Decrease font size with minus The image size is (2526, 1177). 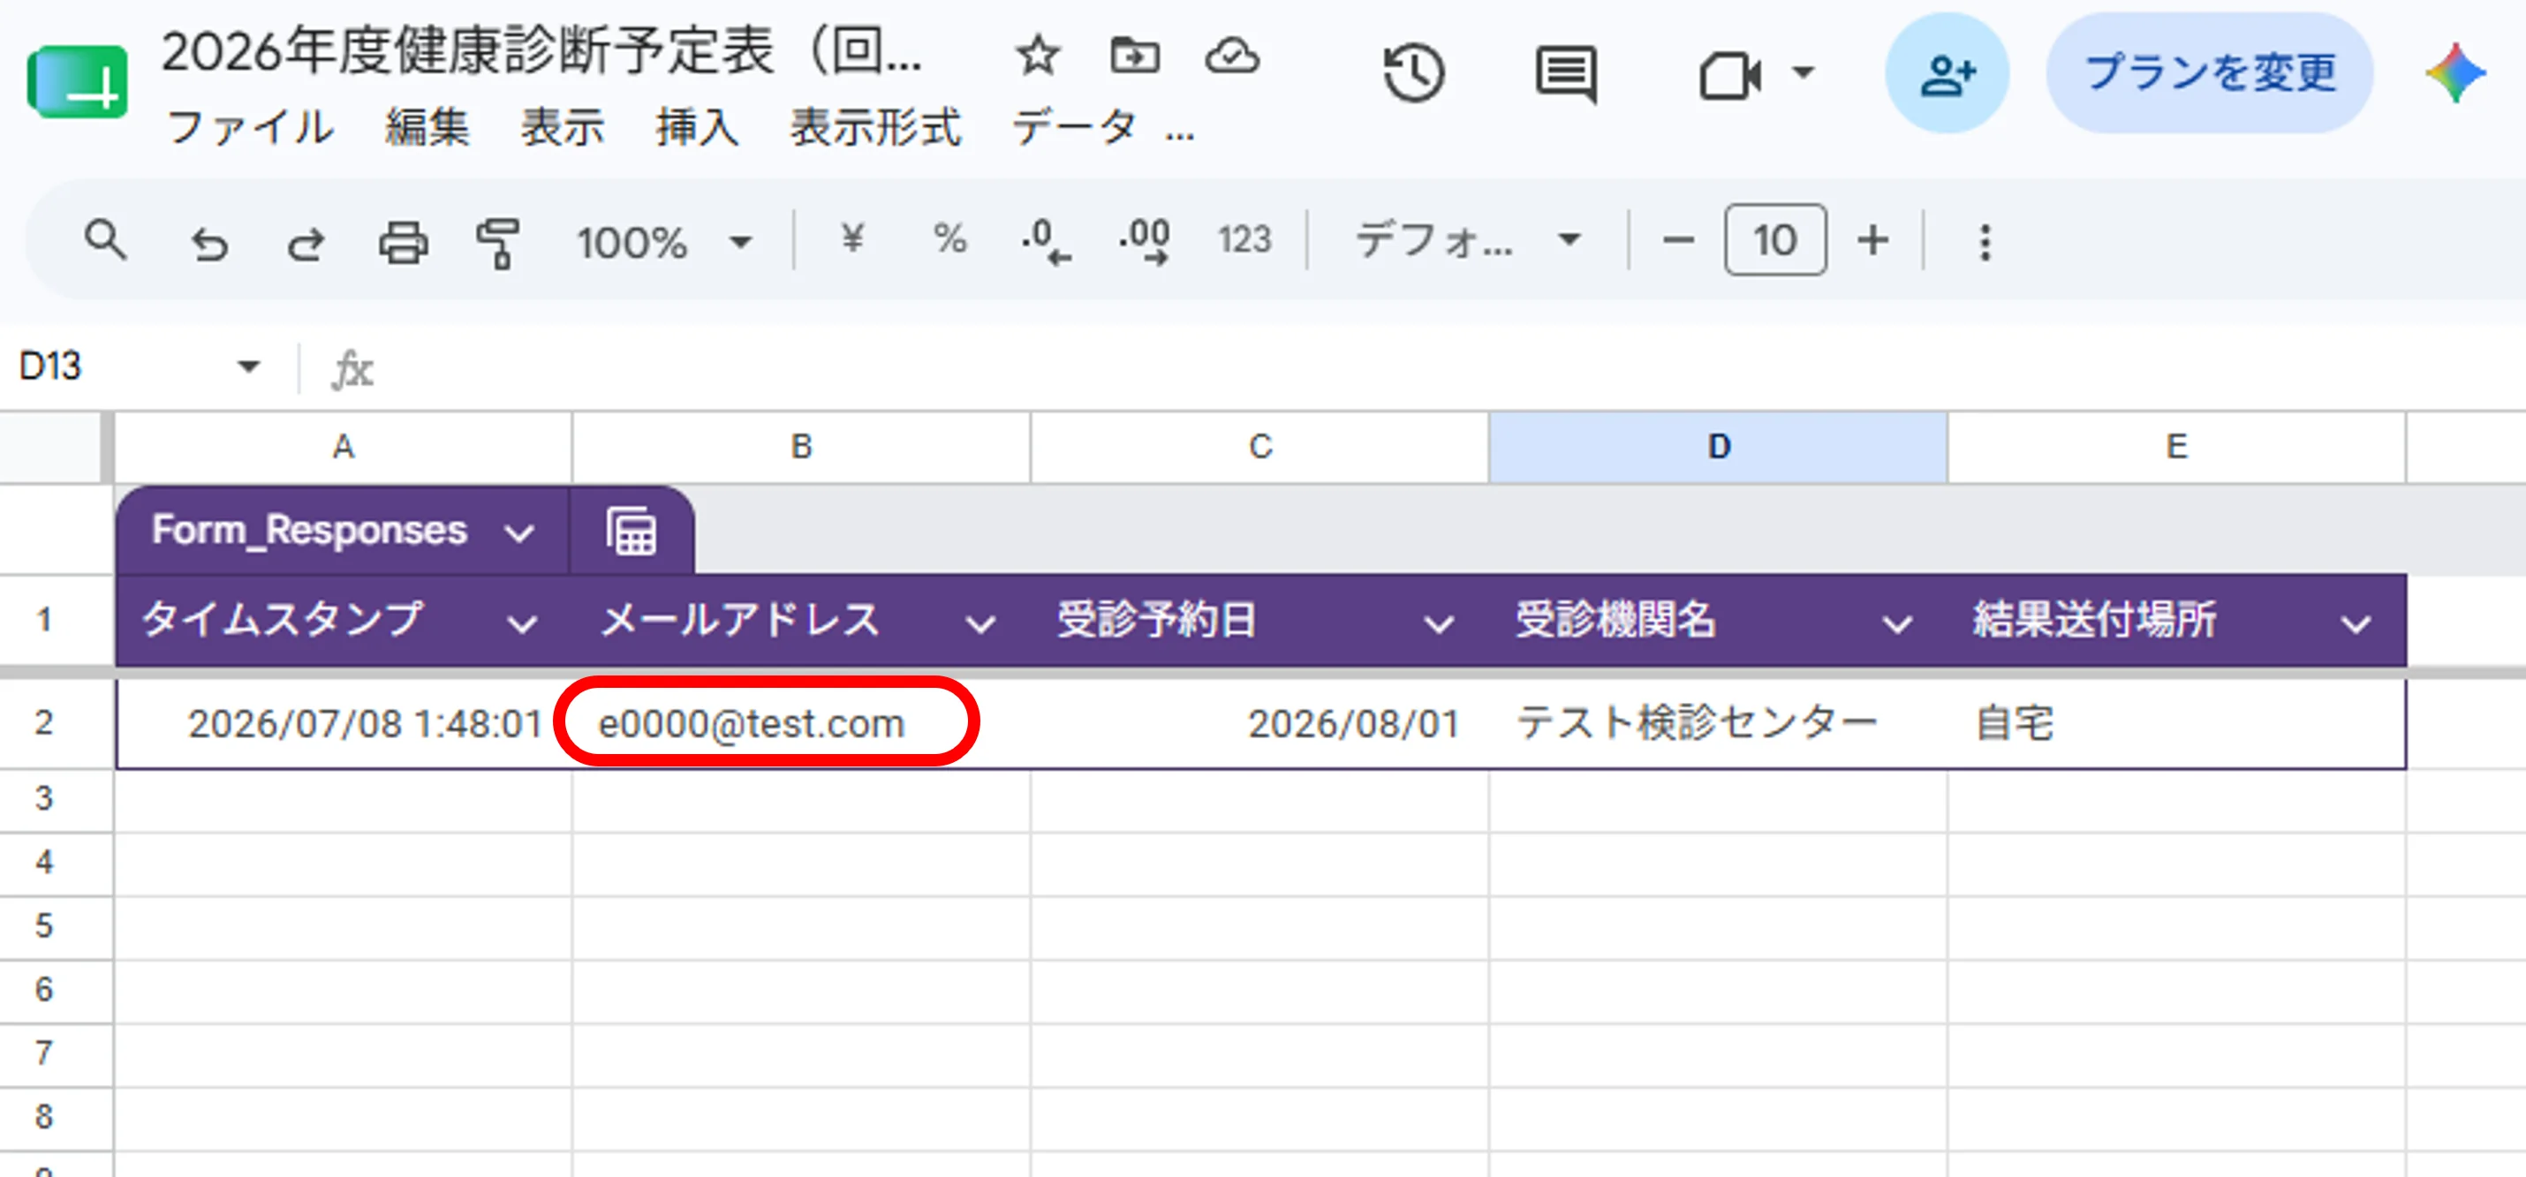1678,240
